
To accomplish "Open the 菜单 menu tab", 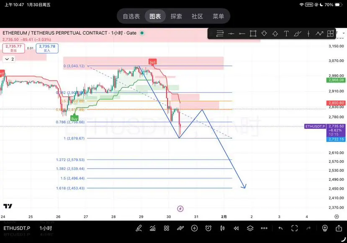I will 218,16.
